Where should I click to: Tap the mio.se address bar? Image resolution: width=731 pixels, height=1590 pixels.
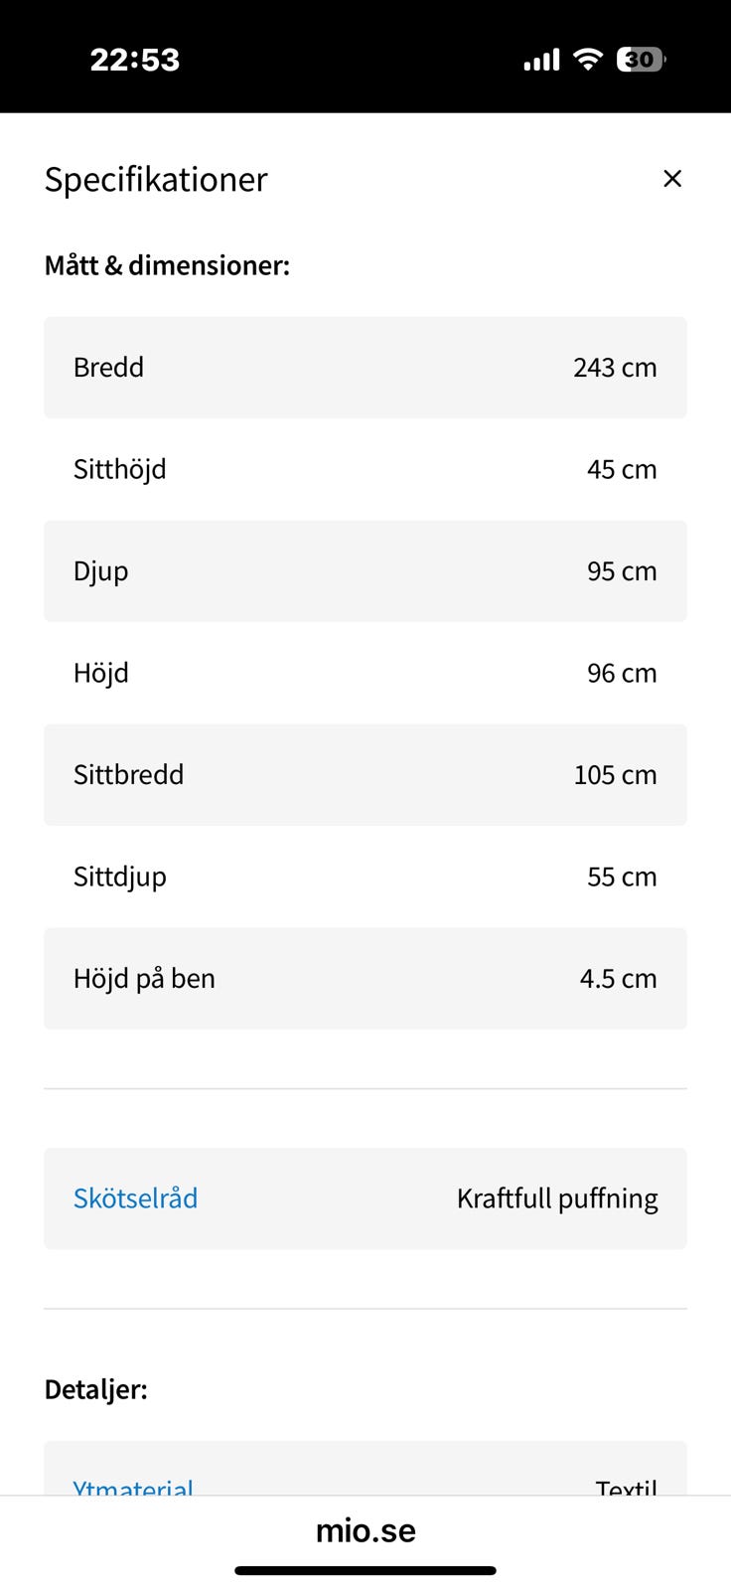pos(365,1530)
